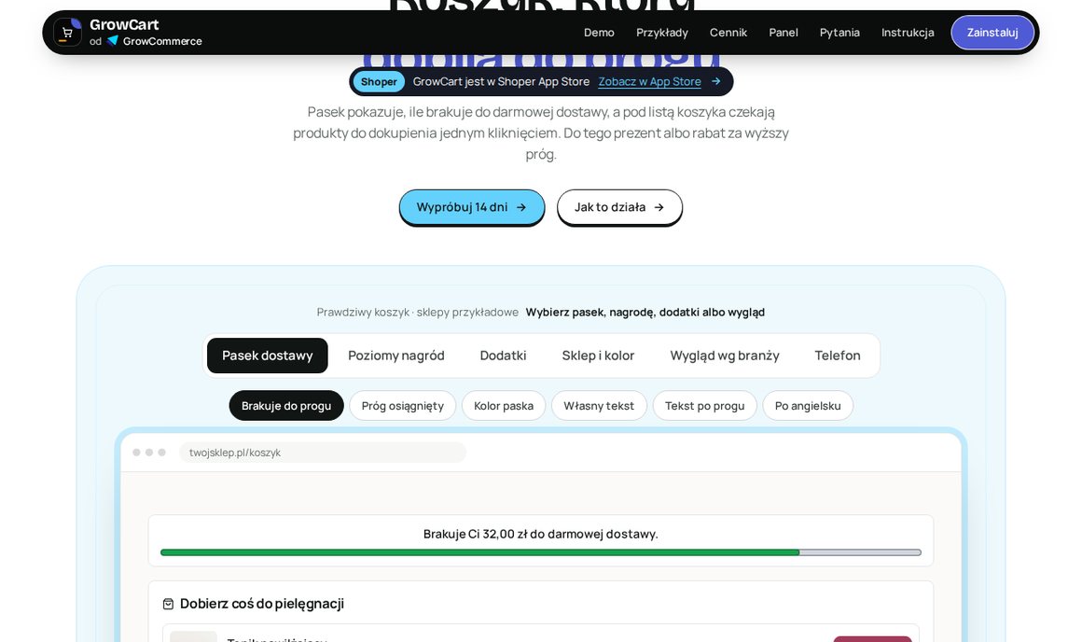This screenshot has width=1082, height=642.
Task: Click the text GrowCart jest w Shoper App Store
Action: point(501,81)
